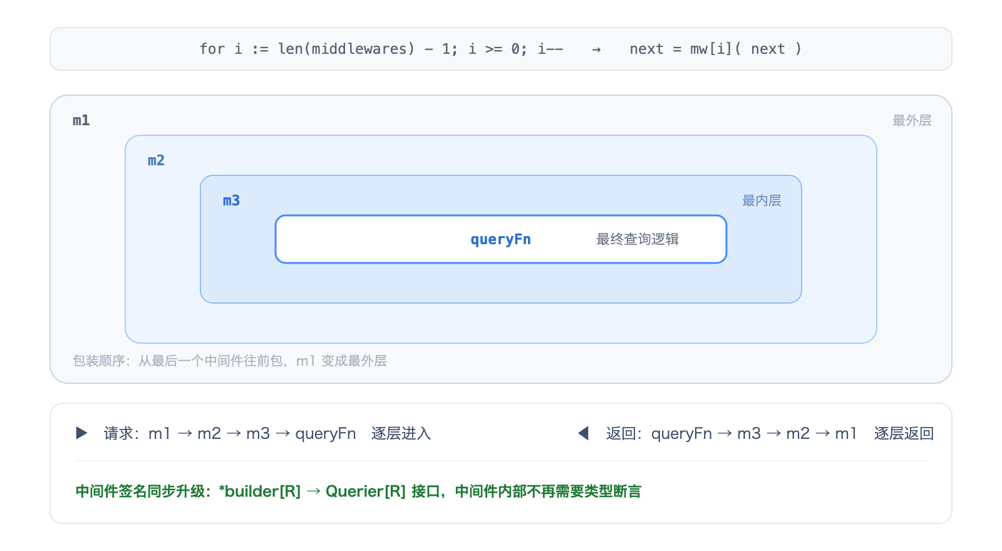Click the for-loop code text
Image resolution: width=1002 pixels, height=551 pixels.
(x=381, y=49)
